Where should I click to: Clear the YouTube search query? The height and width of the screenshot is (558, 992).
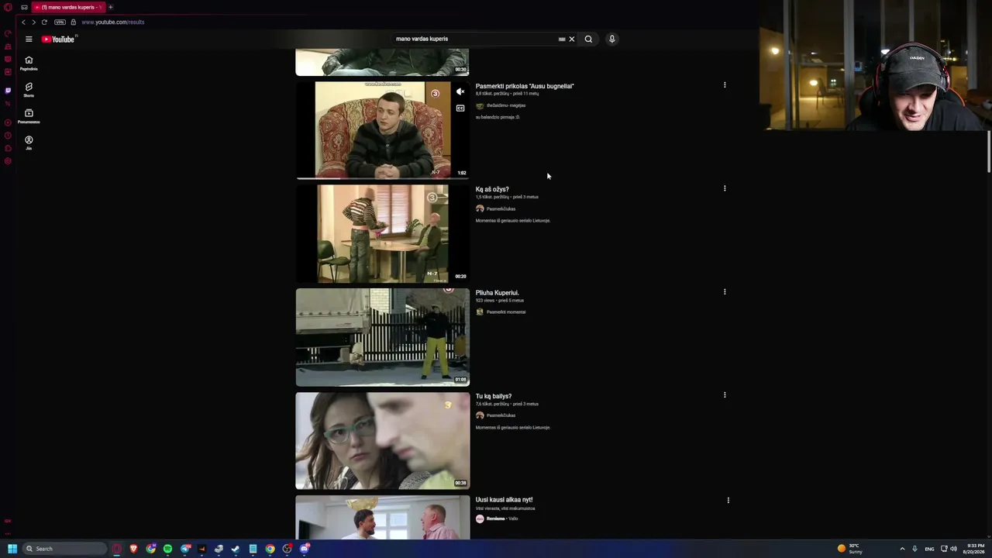pos(572,39)
